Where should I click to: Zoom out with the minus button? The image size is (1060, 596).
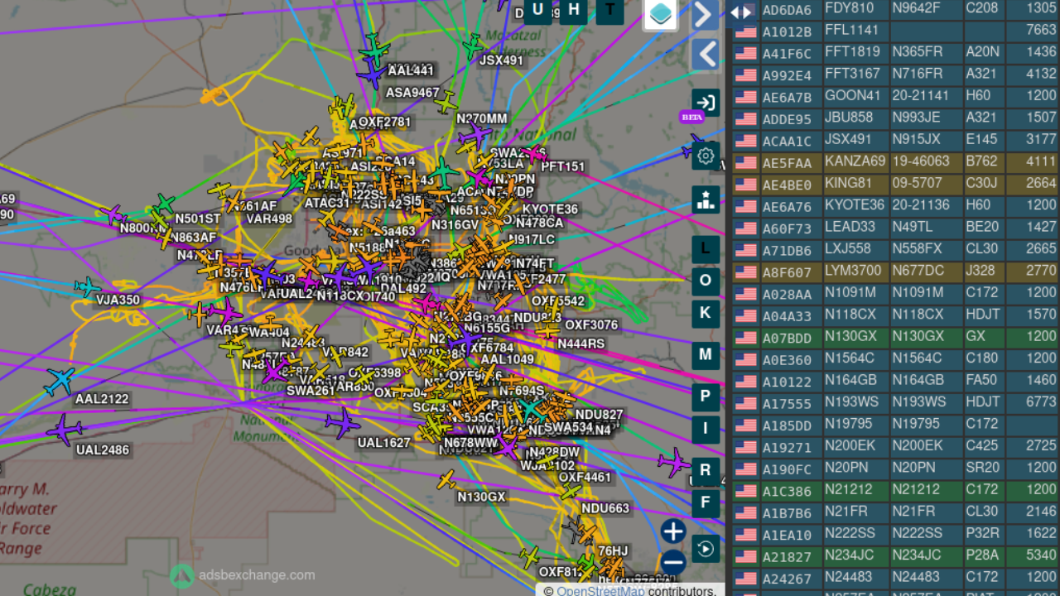click(x=673, y=562)
